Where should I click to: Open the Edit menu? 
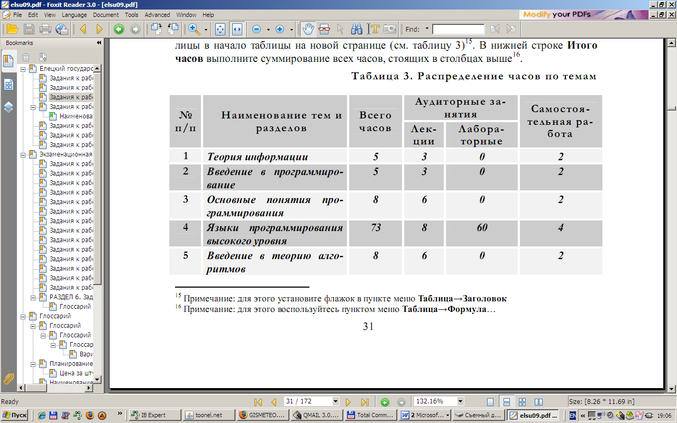33,15
